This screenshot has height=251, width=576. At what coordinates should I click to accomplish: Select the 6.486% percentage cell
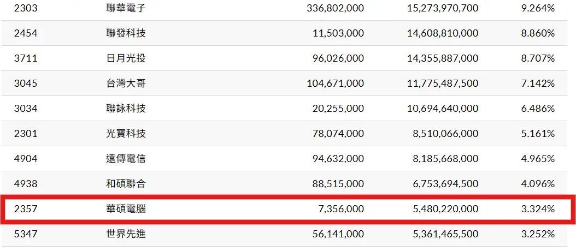coord(538,109)
